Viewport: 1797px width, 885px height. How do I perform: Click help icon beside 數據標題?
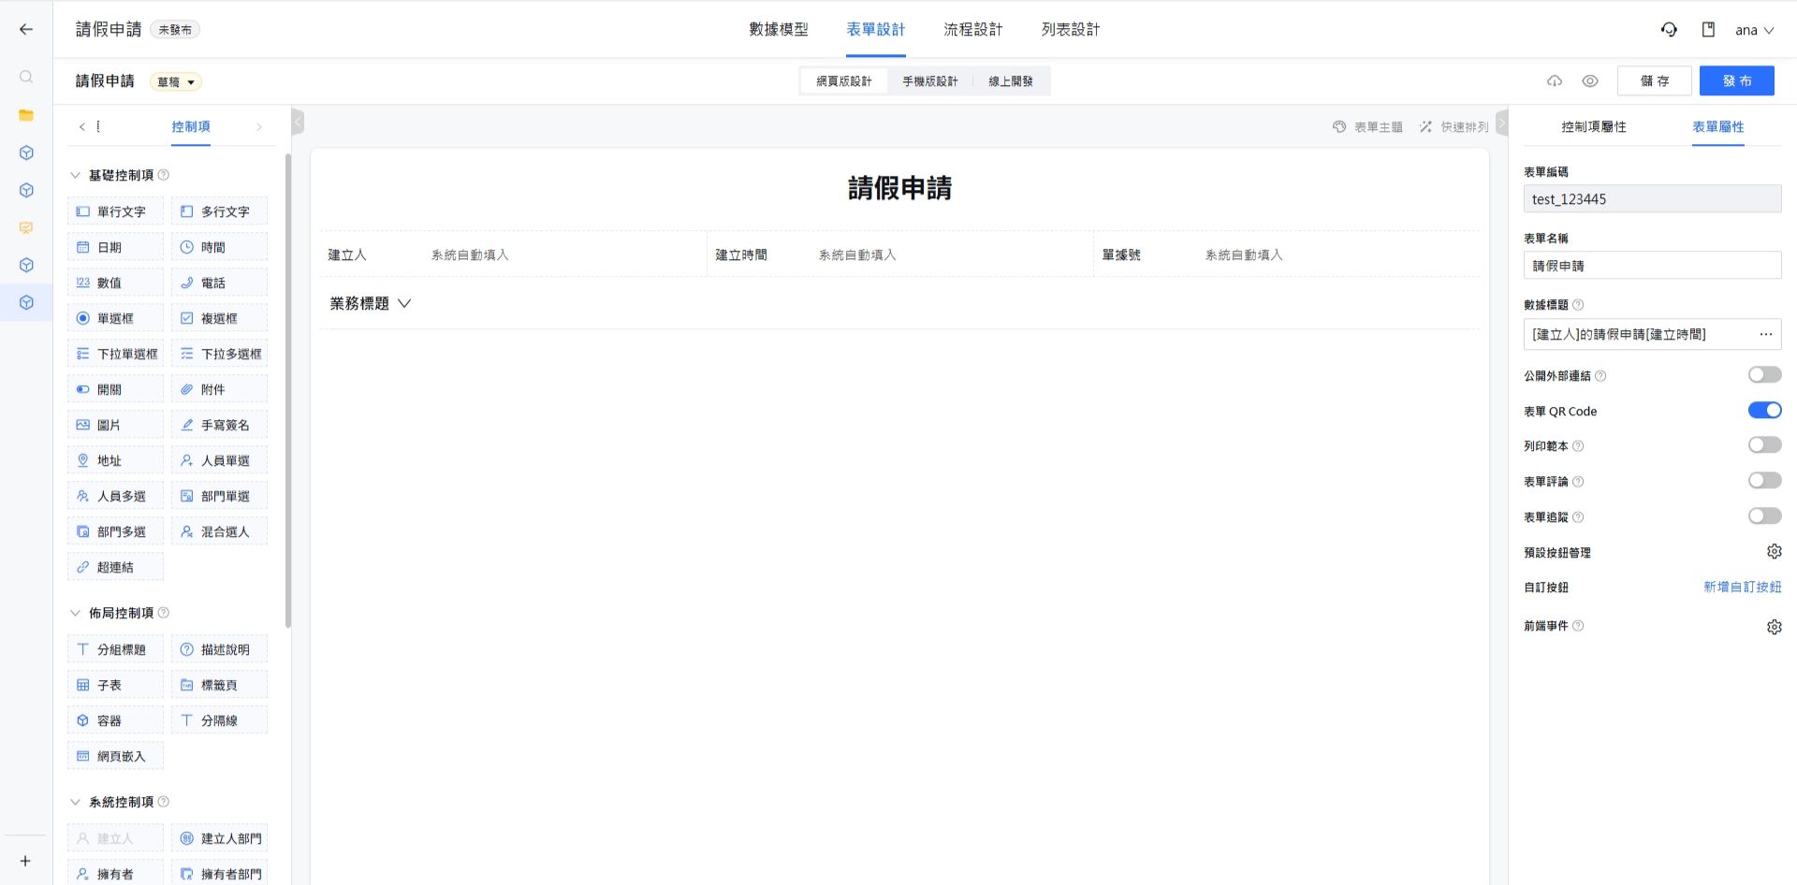click(1578, 305)
